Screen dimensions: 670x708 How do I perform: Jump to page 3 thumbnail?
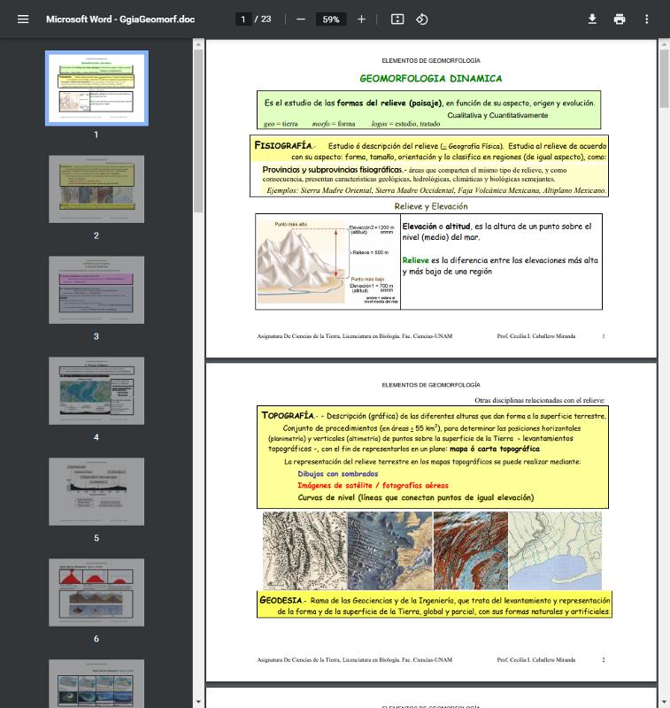(x=96, y=290)
